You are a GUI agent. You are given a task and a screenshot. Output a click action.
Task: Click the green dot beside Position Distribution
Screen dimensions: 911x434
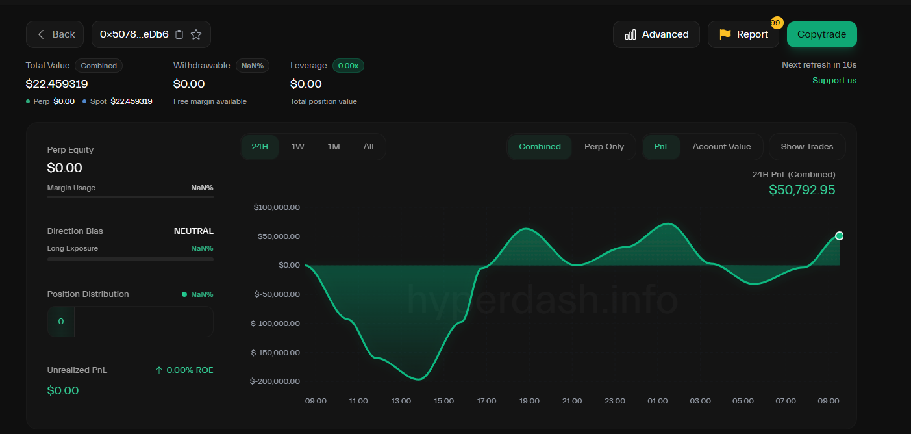[x=184, y=294]
